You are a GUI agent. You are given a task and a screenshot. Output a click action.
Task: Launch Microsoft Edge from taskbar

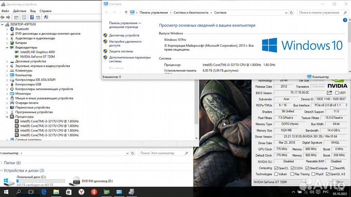(44, 192)
